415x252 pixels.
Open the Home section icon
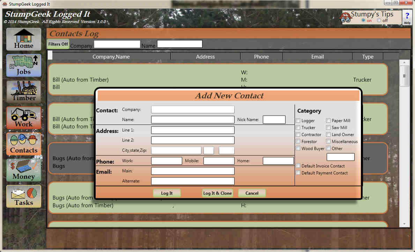point(24,39)
